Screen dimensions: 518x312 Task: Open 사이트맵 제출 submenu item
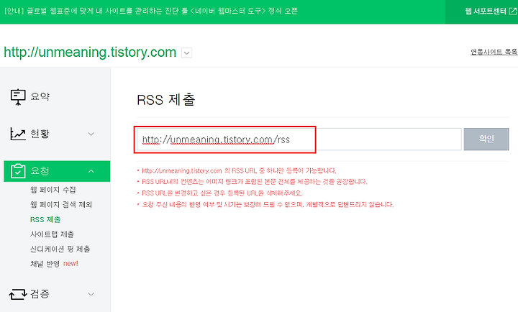(x=52, y=234)
